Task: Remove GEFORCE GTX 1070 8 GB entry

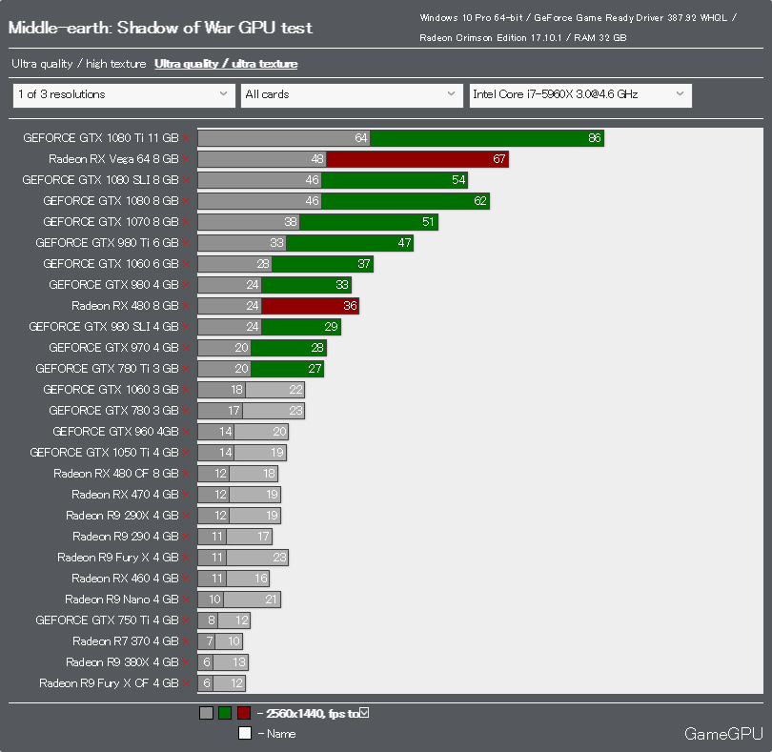Action: (x=186, y=222)
